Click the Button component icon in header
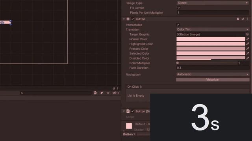The height and width of the screenshot is (141, 252). click(128, 19)
